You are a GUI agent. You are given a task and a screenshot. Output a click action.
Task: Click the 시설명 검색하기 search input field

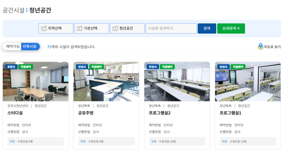point(171,29)
